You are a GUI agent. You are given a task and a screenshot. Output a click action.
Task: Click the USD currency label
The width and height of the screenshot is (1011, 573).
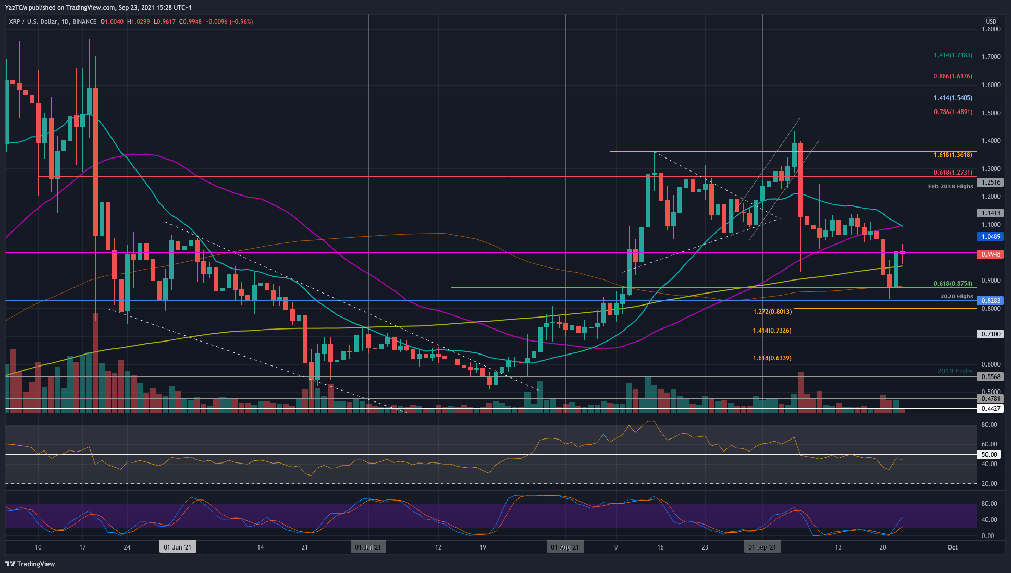pyautogui.click(x=991, y=22)
